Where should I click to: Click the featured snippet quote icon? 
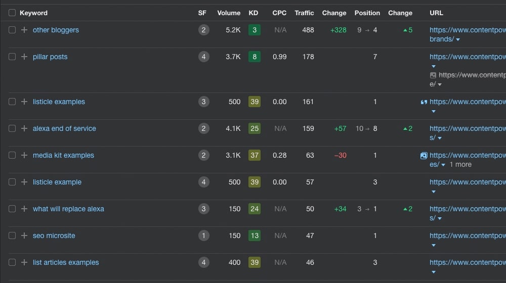pos(424,102)
